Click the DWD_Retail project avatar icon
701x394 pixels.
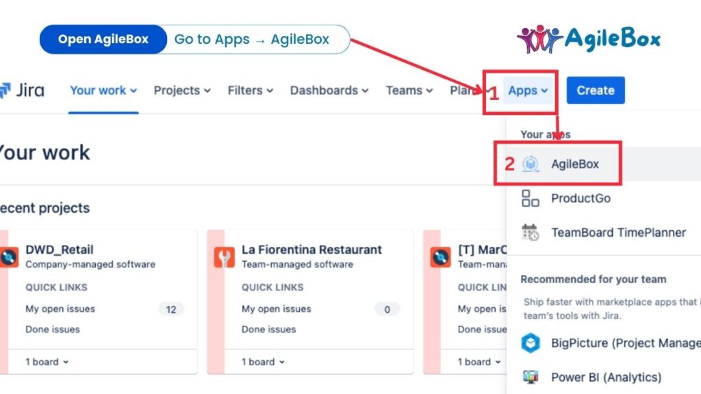10,258
